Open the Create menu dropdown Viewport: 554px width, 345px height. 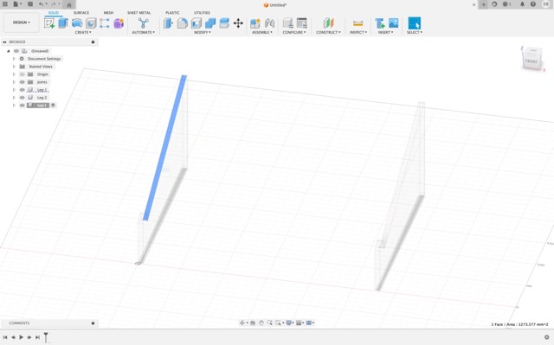coord(83,32)
